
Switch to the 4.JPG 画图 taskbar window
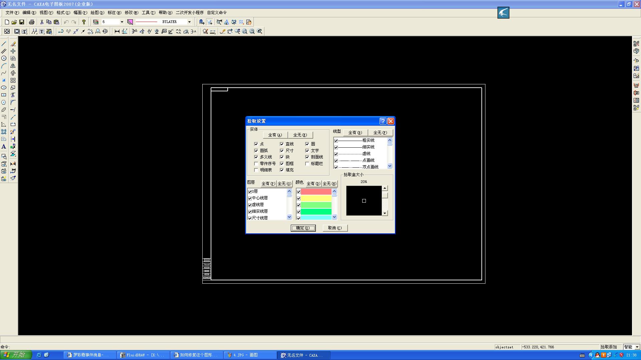coord(250,355)
